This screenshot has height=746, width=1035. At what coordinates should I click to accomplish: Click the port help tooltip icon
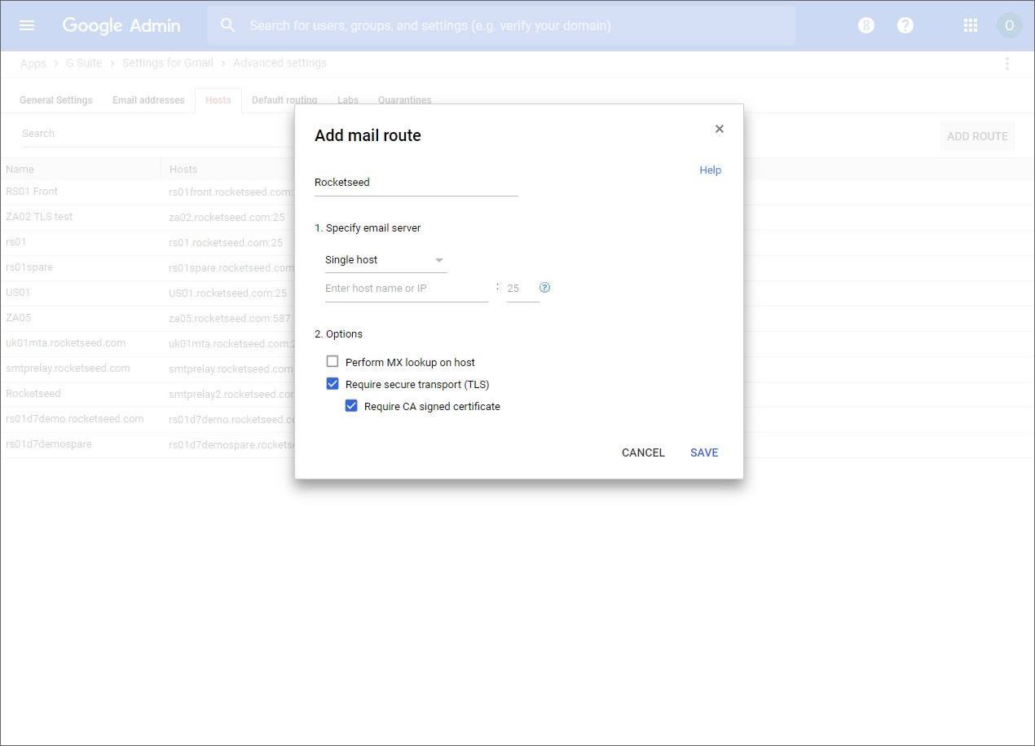click(544, 287)
